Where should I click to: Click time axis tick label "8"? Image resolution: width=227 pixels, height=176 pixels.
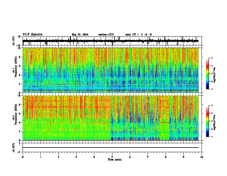click(x=166, y=157)
